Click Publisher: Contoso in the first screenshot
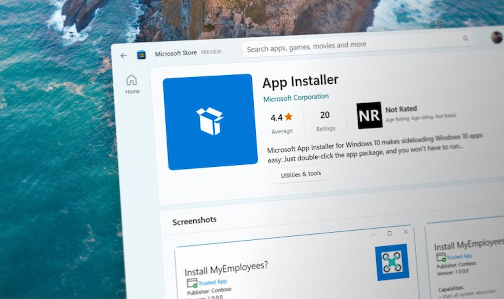Viewport: 504px width, 299px height. 209,291
